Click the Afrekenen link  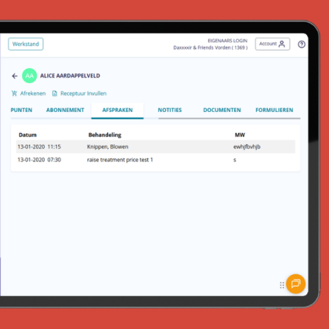coord(33,93)
